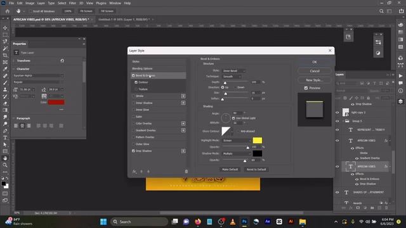Open Photoshop from the taskbar
The height and width of the screenshot is (228, 406).
244,222
